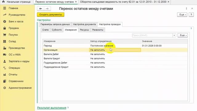Image resolution: width=197 pixels, height=111 pixels.
Task: Open Настройка документа tab
Action: coord(84,24)
